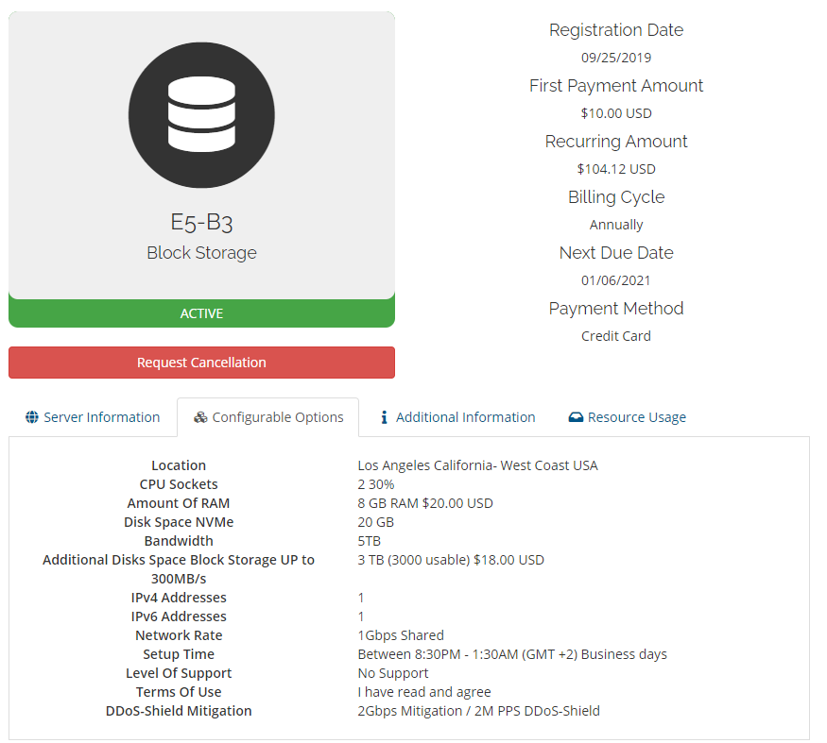
Task: Click the globe icon beside Server Information
Action: tap(32, 417)
